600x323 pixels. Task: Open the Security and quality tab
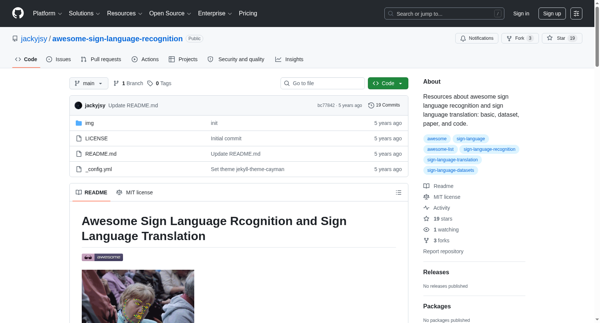236,59
